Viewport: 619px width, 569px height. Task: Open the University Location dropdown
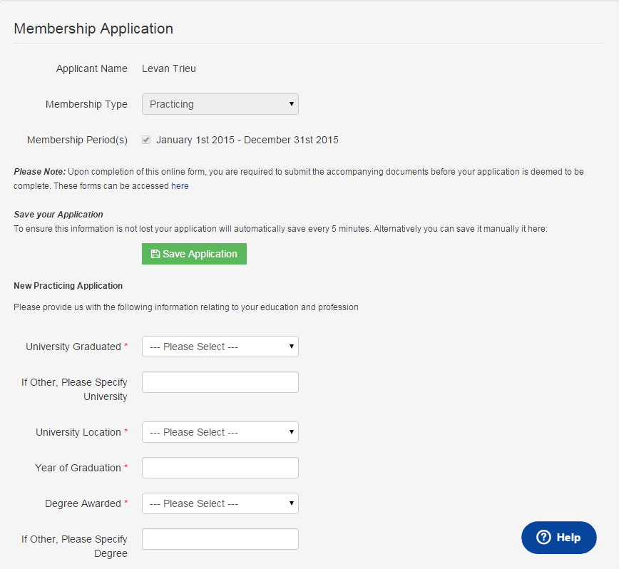click(220, 432)
